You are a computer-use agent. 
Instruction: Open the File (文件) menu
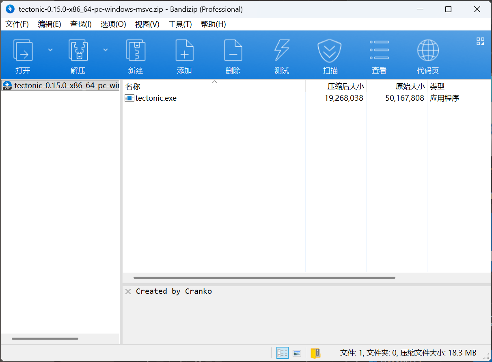point(17,24)
